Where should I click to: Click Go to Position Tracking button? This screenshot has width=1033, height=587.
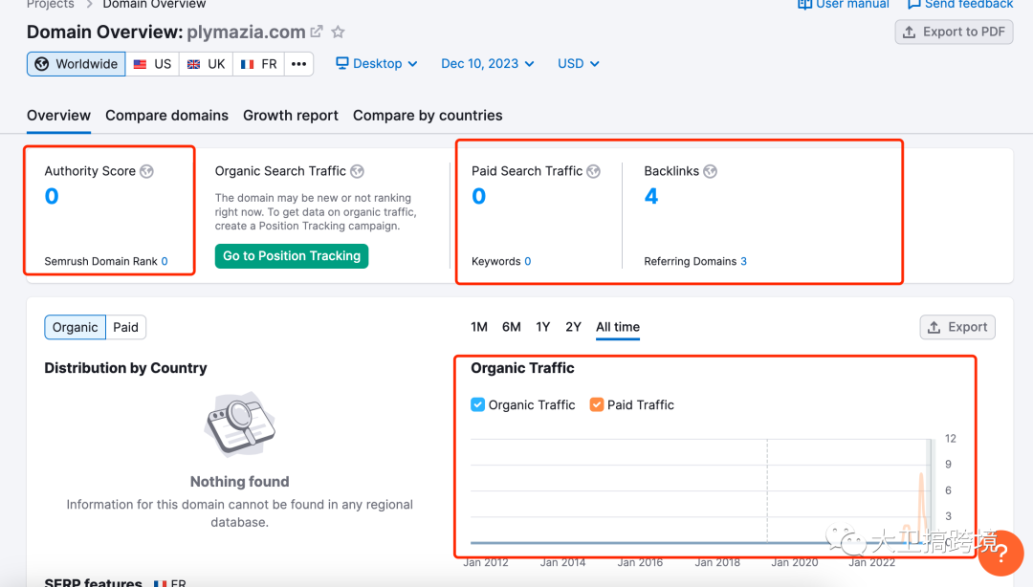[292, 255]
